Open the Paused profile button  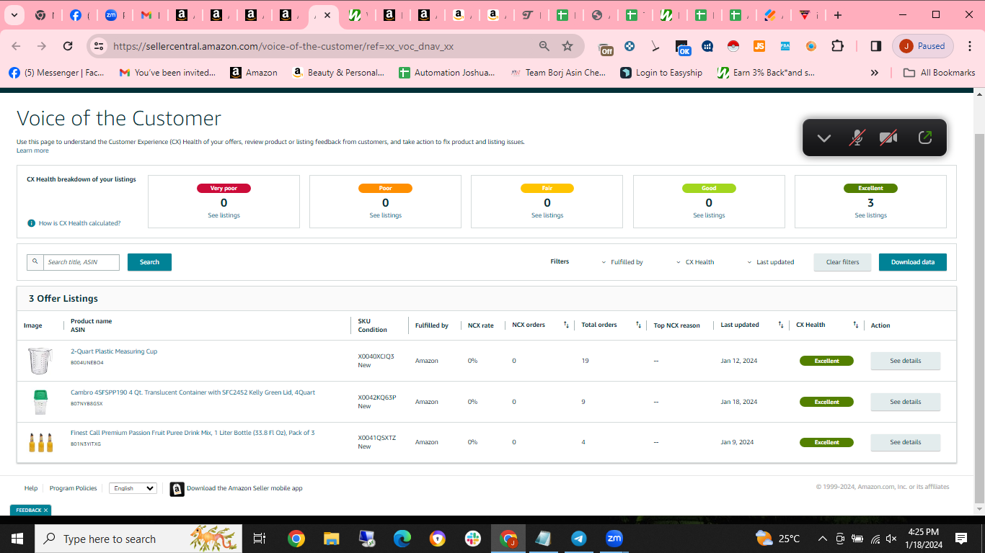point(923,46)
